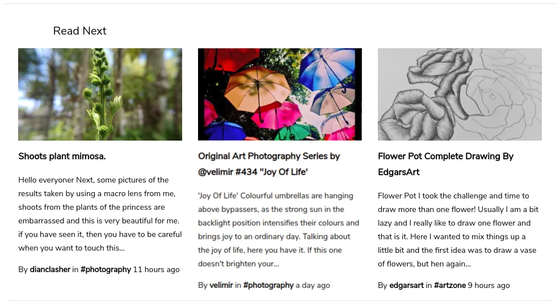Screen dimensions: 560x305
Task: Click the mimosa post excerpt text
Action: click(x=100, y=214)
